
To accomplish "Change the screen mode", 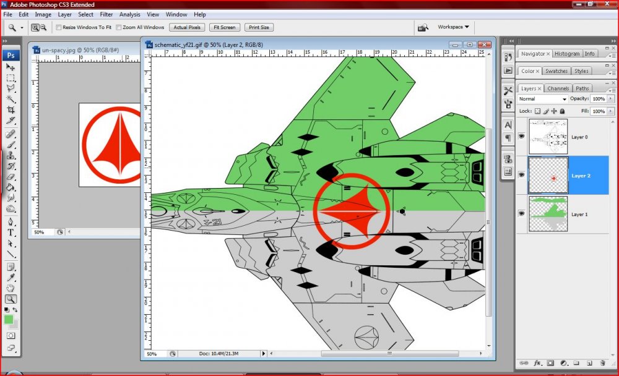I will click(x=11, y=348).
